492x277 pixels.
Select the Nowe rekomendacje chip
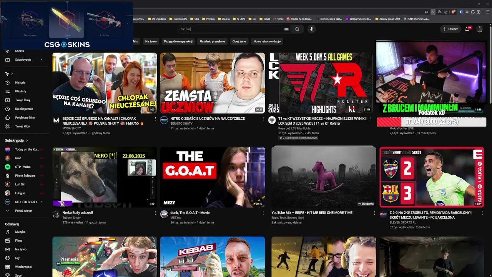pyautogui.click(x=267, y=41)
